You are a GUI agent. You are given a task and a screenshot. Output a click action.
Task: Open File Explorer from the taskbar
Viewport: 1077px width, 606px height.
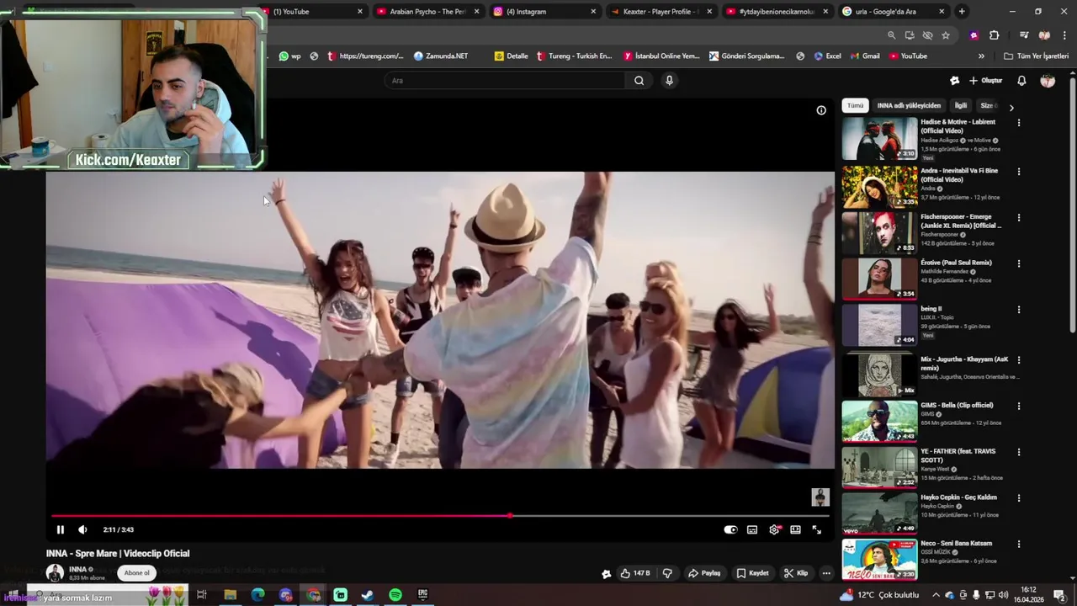point(230,595)
